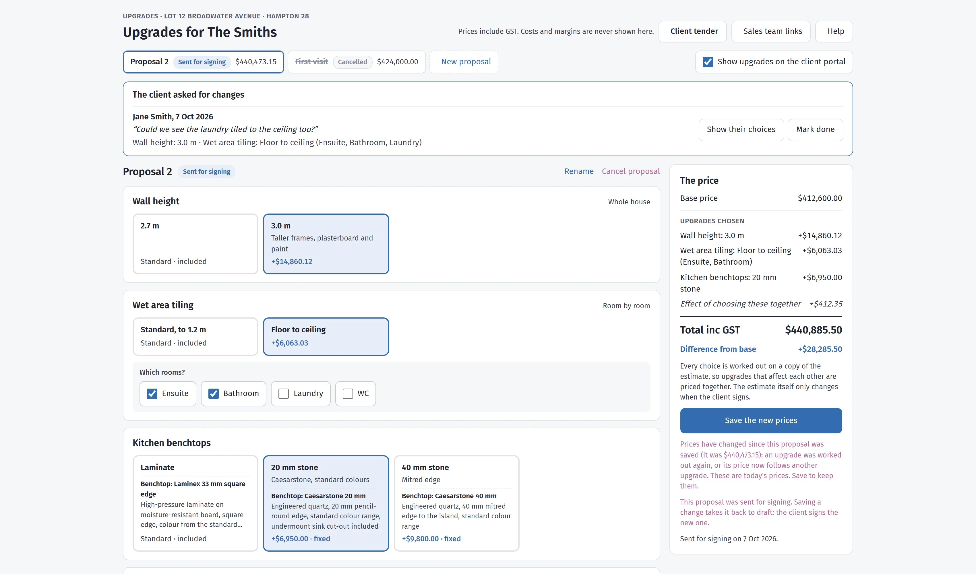Click the +$9,800.00 · fixed price
Screen dimensions: 976x574
click(431, 539)
